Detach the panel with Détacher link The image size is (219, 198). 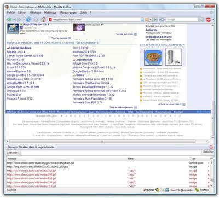(x=208, y=152)
